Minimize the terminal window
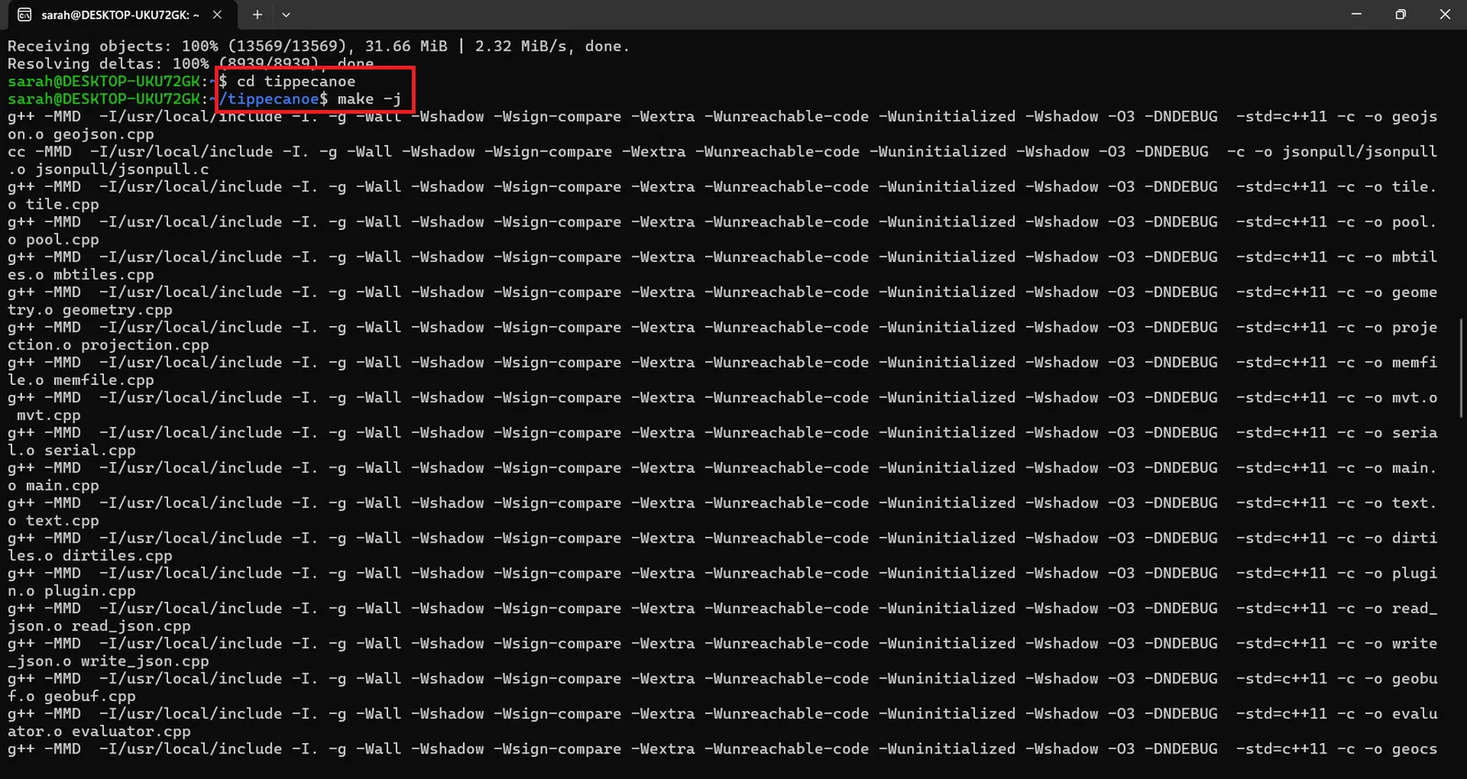The image size is (1467, 779). click(x=1356, y=15)
